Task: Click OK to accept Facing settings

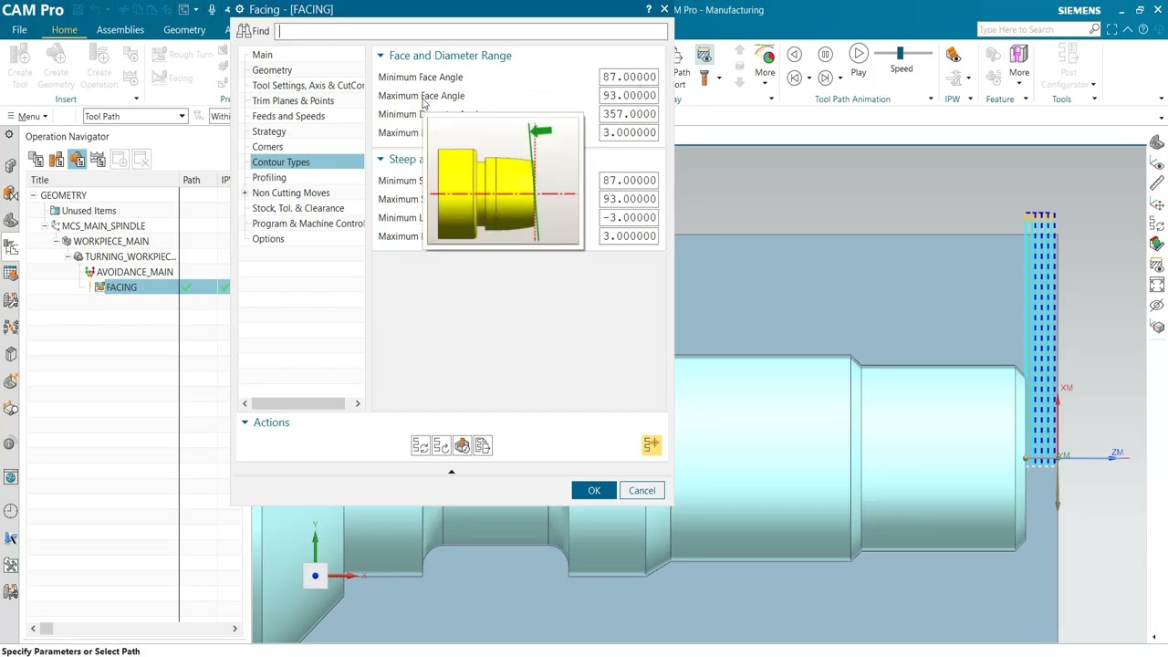Action: [x=594, y=491]
